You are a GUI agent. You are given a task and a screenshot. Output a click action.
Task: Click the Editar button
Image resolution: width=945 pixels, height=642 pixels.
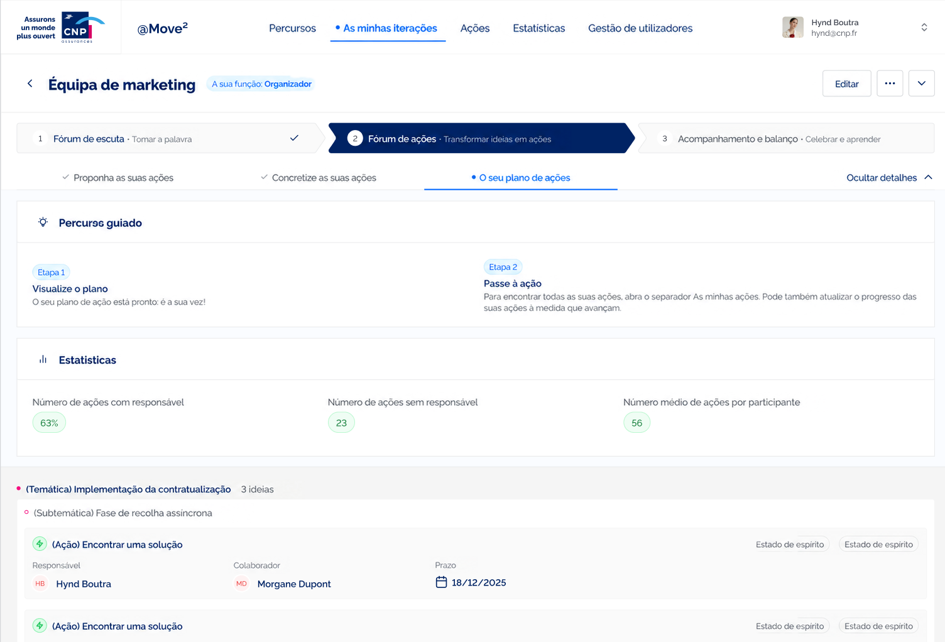click(x=847, y=84)
